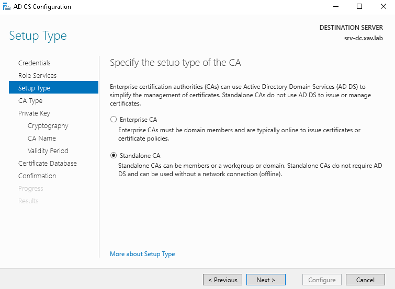Select the Standalone CA radio button
The width and height of the screenshot is (395, 289).
coord(114,156)
